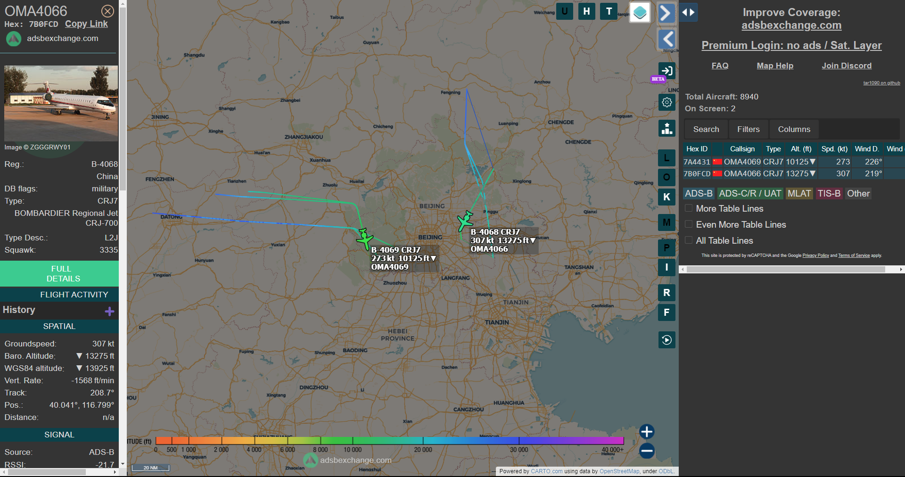Toggle sidebar width with double-arrow icon
905x477 pixels.
[x=689, y=12]
